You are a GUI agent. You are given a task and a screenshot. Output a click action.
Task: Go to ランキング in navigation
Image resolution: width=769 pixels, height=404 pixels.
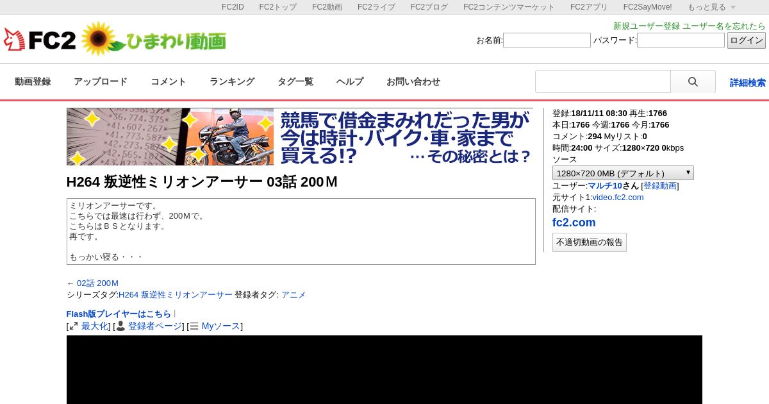click(x=232, y=82)
